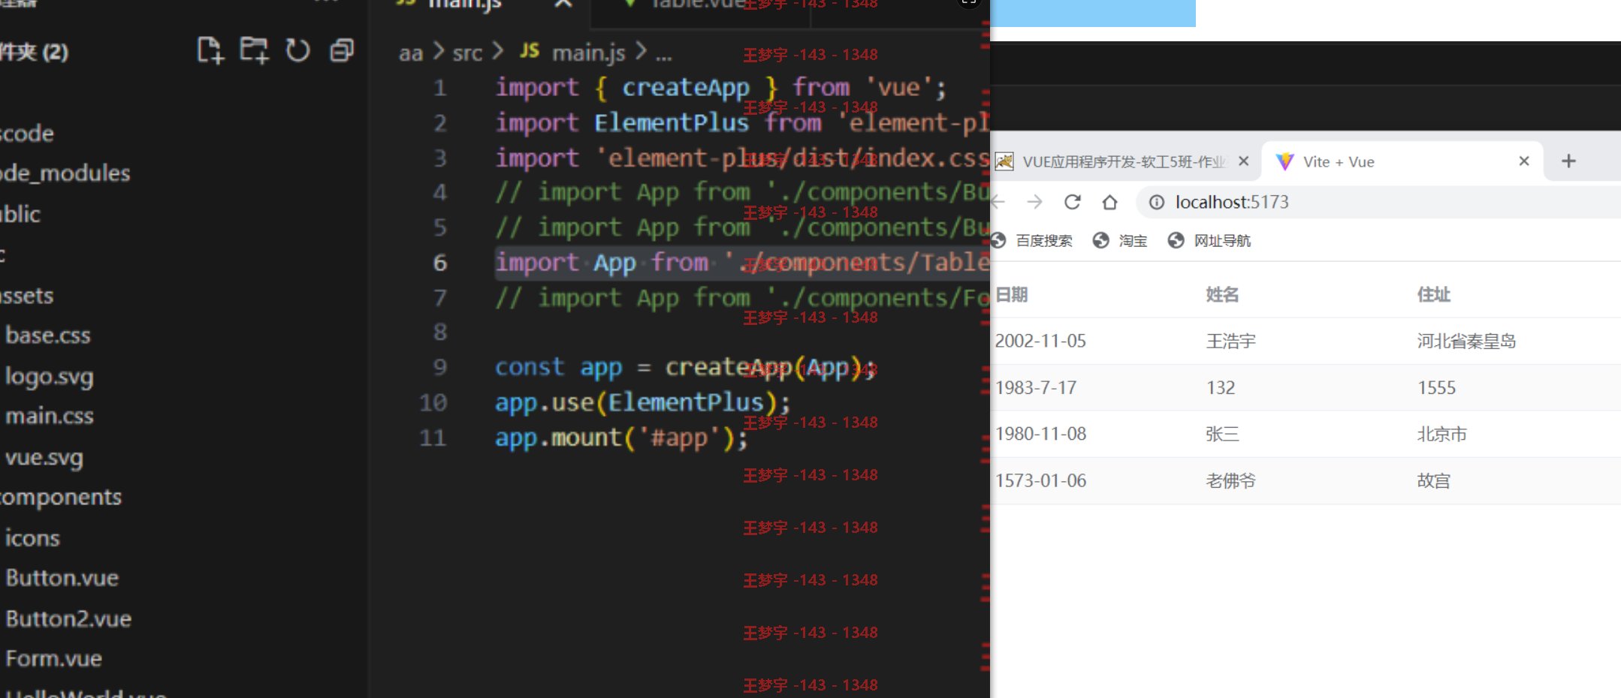Click the 北京市 address cell
The height and width of the screenshot is (698, 1621).
pos(1441,434)
